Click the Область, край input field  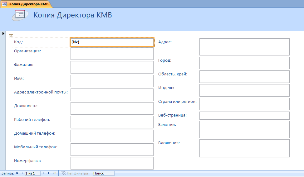[244, 77]
